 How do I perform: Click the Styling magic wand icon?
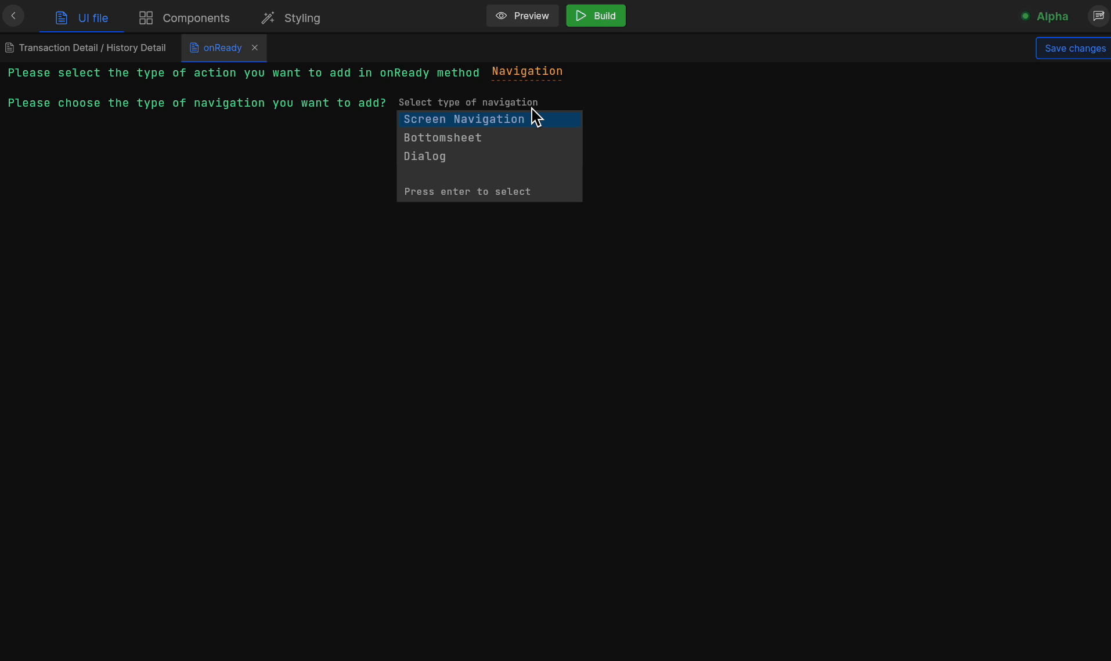click(268, 18)
